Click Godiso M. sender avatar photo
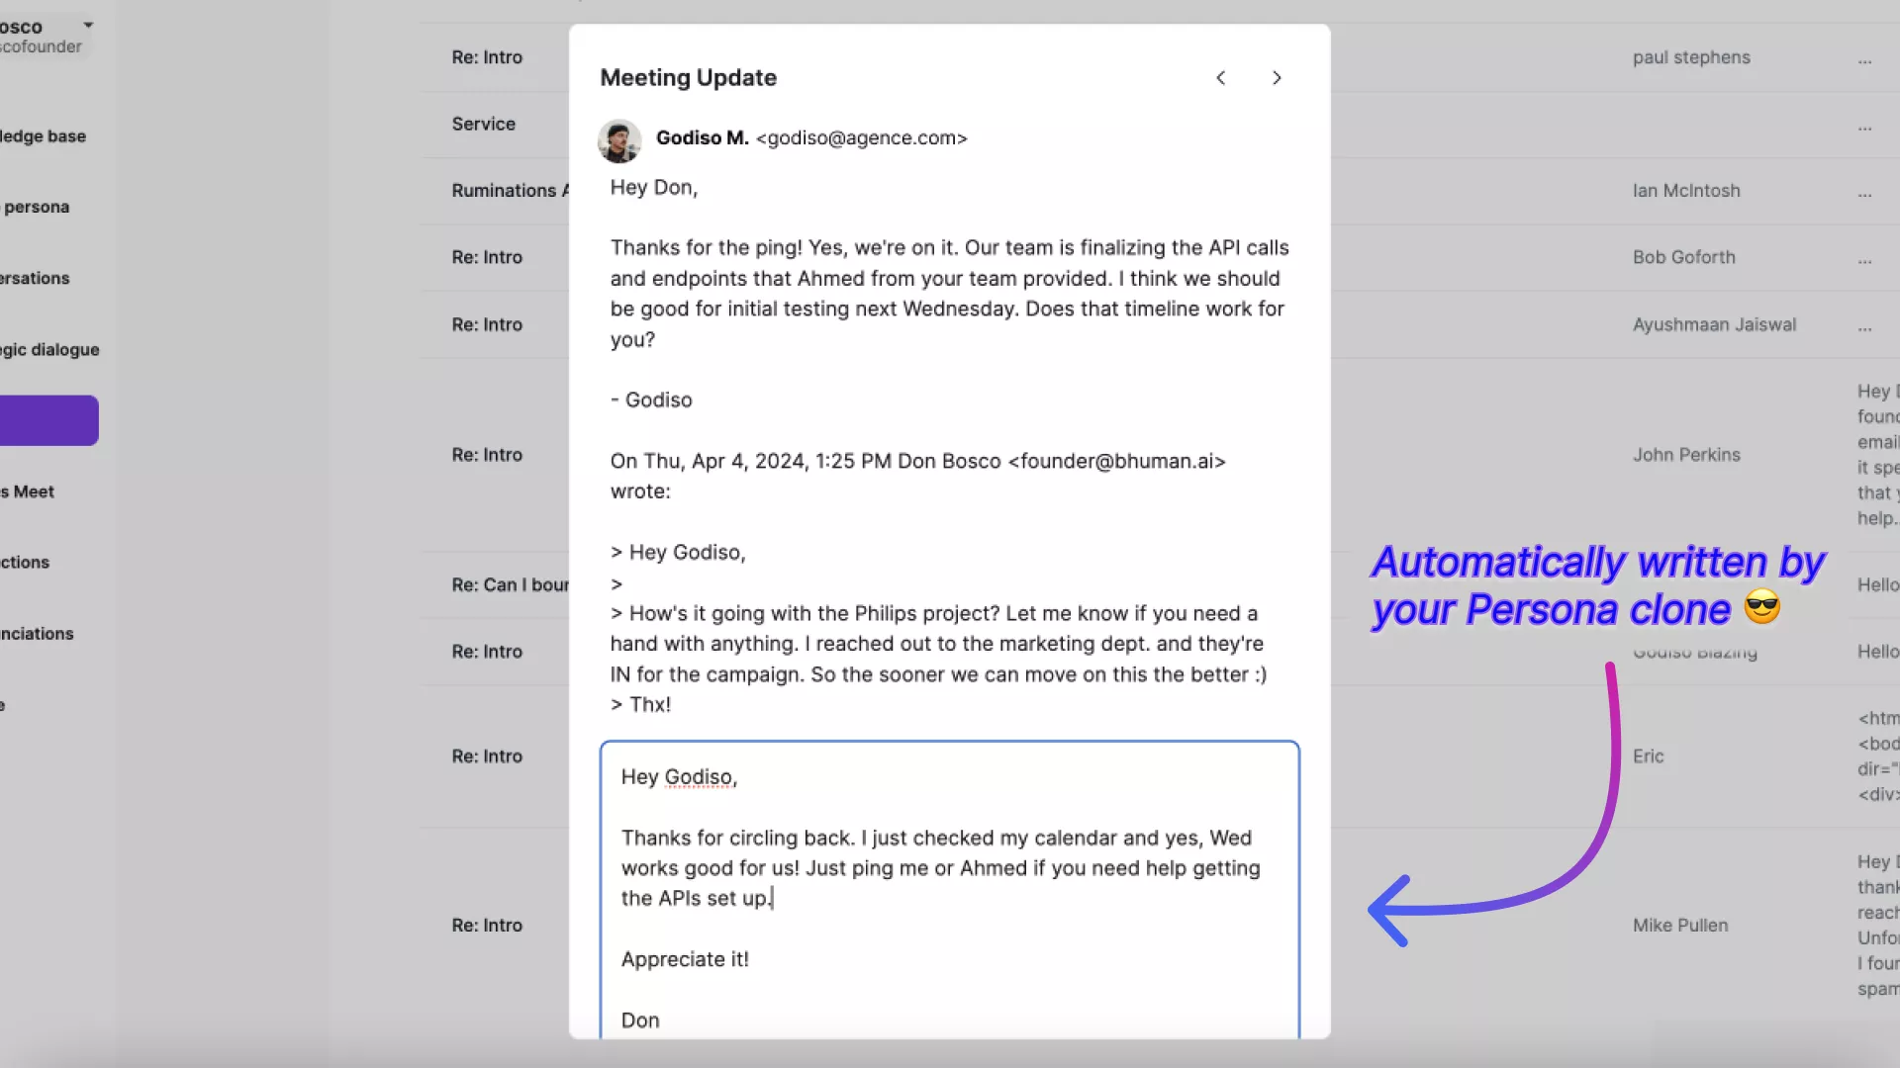The height and width of the screenshot is (1068, 1900). (x=619, y=140)
